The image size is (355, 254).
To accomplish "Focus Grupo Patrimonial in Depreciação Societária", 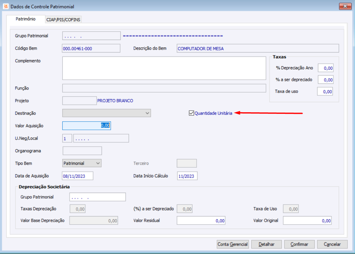I will click(98, 197).
